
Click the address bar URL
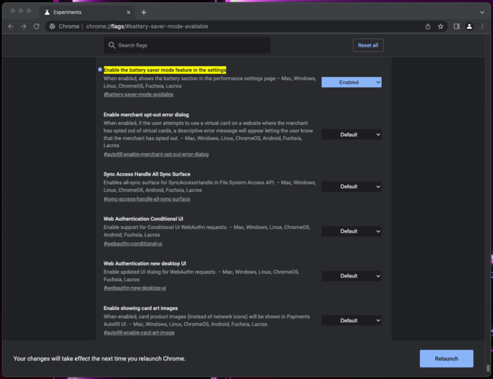(x=147, y=26)
